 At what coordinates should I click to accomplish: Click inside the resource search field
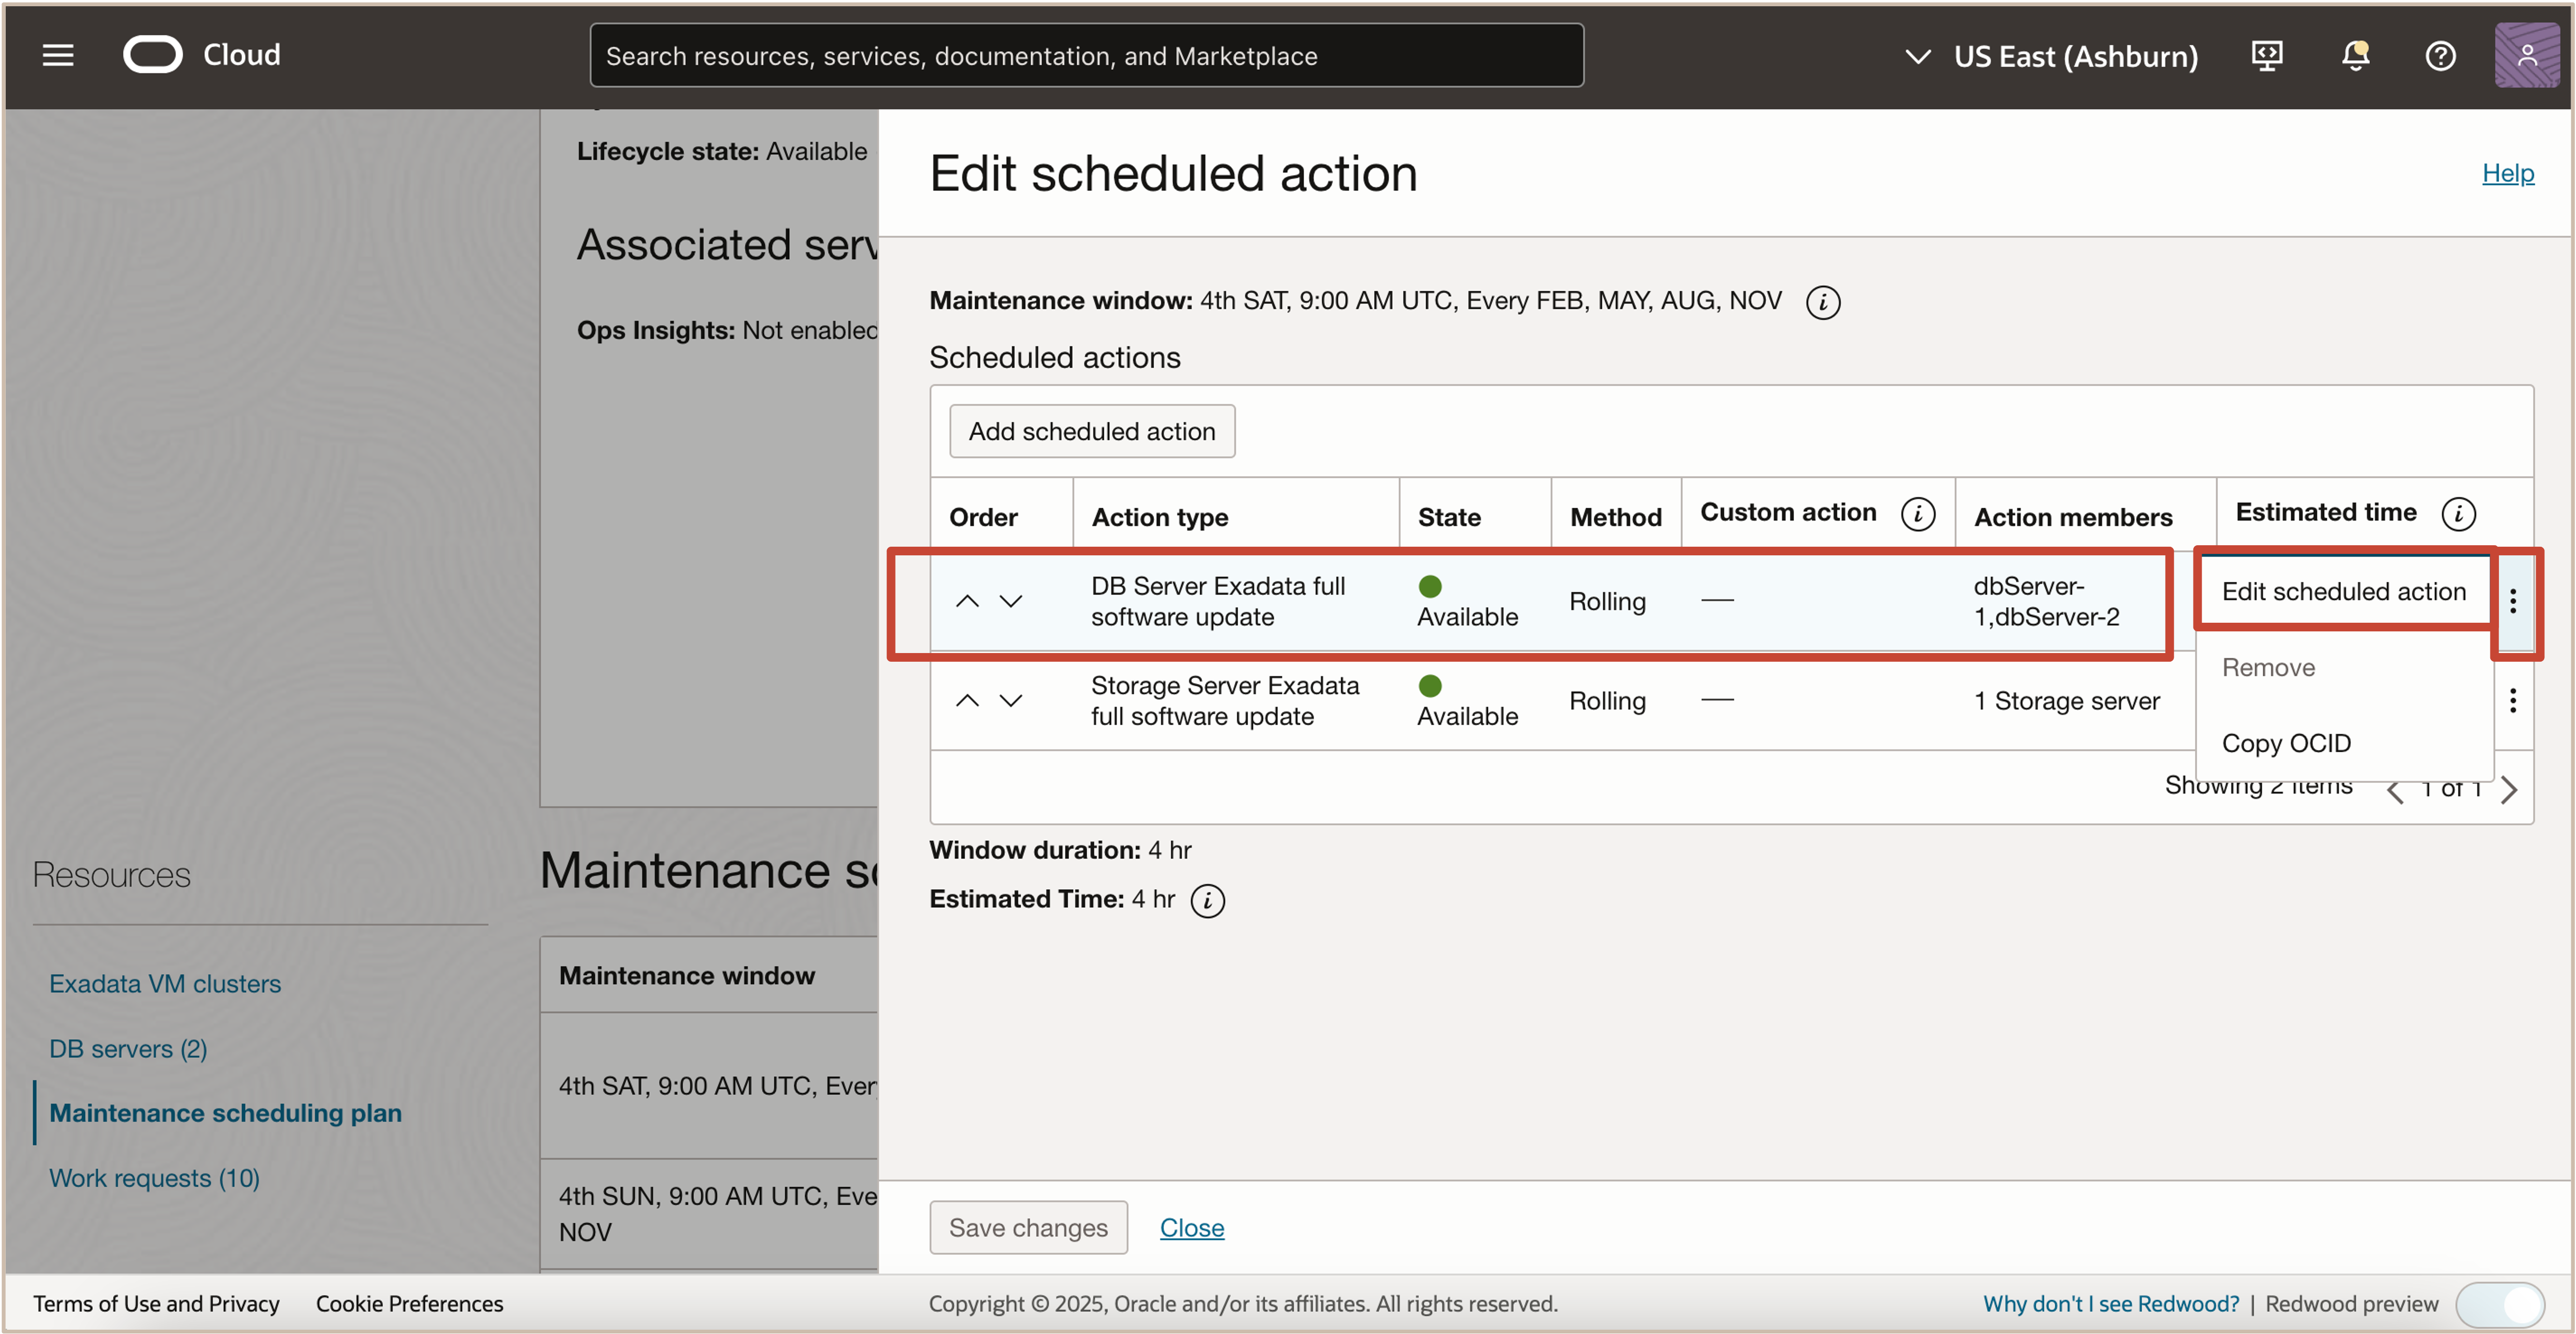coord(1086,55)
